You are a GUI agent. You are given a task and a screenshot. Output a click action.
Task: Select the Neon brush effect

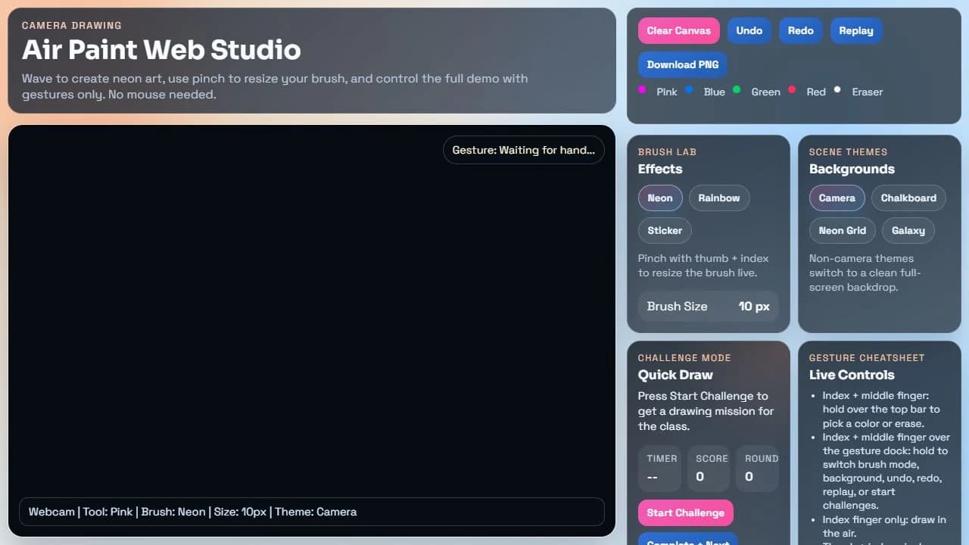[x=660, y=198]
